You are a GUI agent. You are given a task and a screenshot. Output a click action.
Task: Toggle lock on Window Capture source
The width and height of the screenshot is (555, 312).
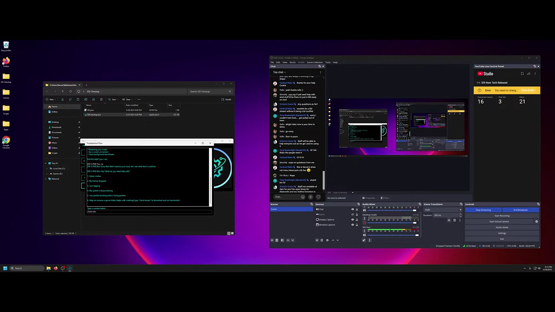pos(357,225)
